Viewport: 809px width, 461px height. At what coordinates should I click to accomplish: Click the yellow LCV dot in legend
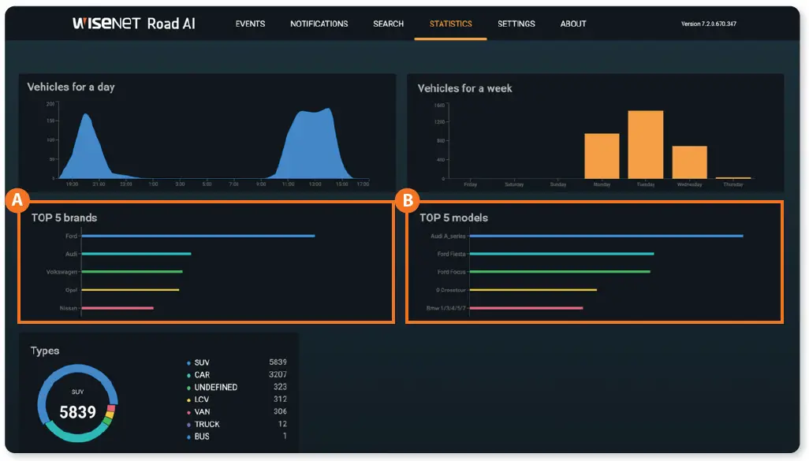188,400
